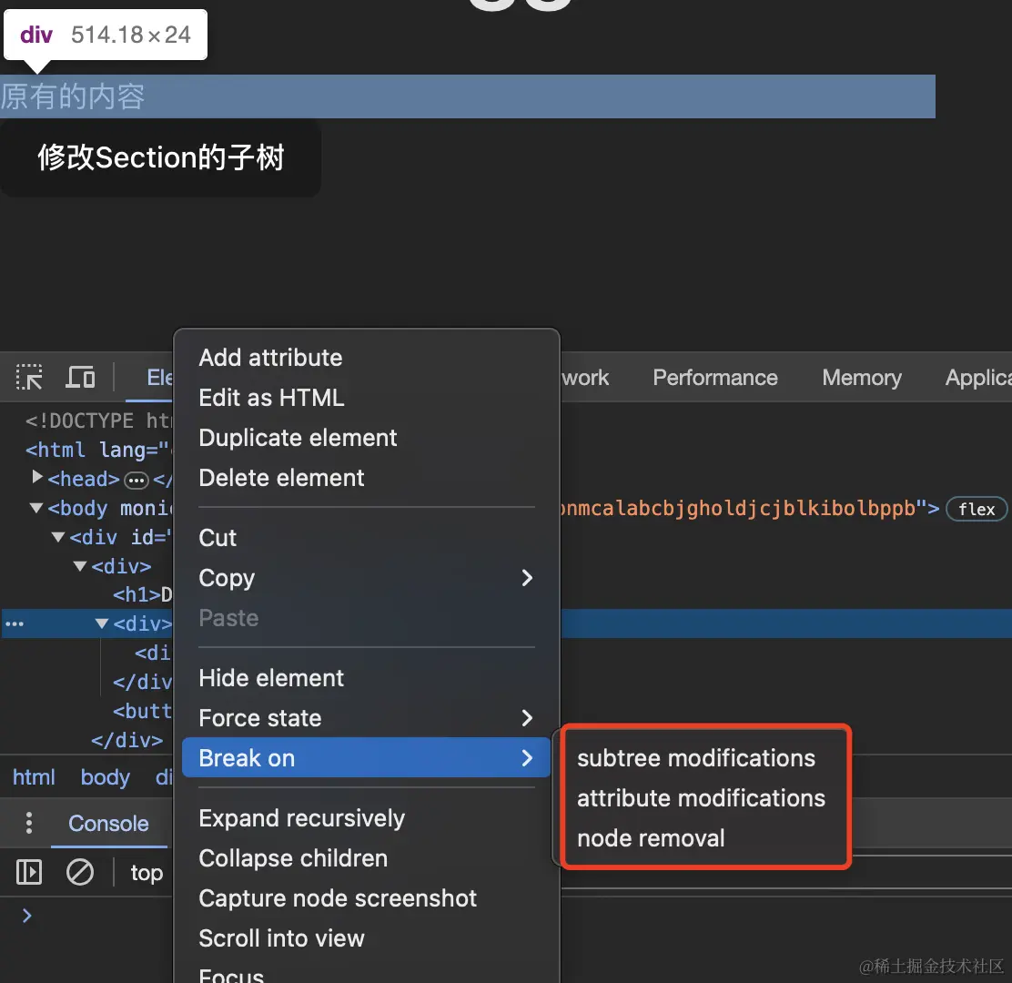The height and width of the screenshot is (983, 1012).
Task: Activate the inspect element picker icon
Action: click(29, 377)
